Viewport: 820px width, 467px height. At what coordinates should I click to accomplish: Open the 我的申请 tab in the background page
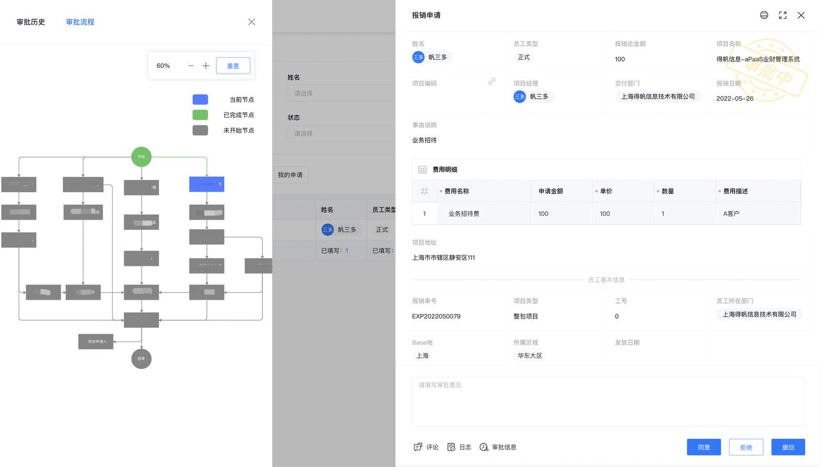(290, 175)
